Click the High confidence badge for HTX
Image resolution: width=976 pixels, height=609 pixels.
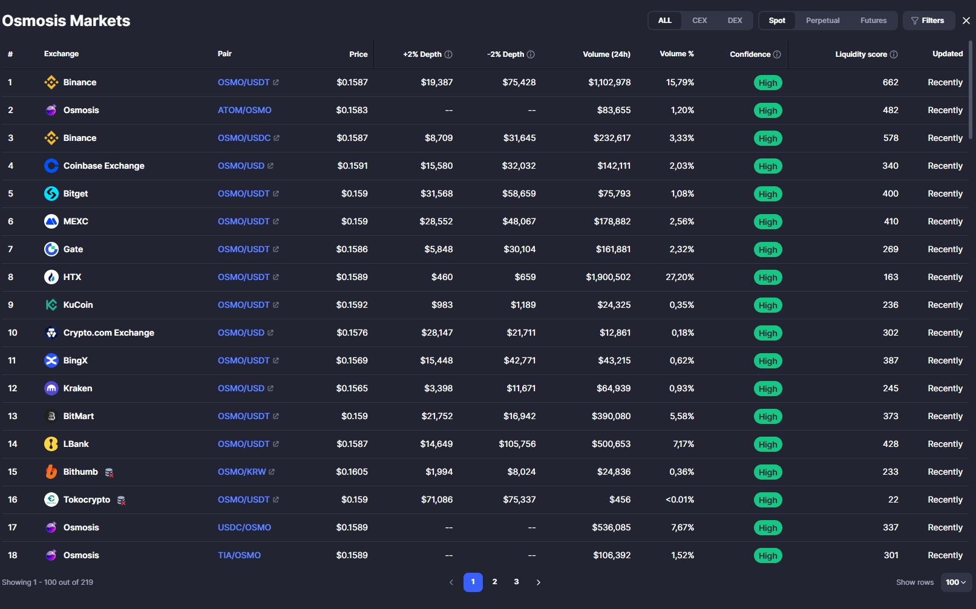[768, 278]
